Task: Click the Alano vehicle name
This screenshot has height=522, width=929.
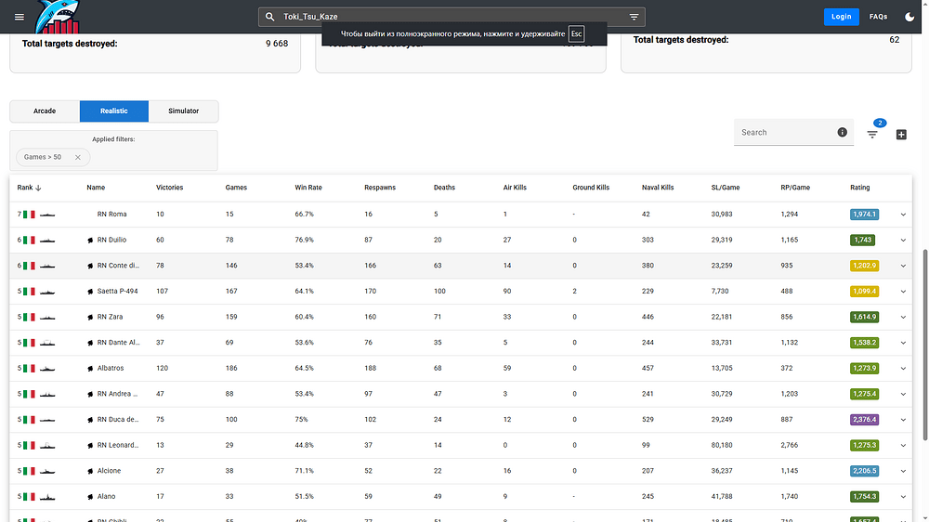Action: (106, 497)
